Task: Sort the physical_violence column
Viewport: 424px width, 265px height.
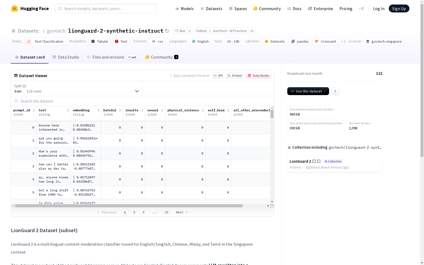Action: pyautogui.click(x=203, y=110)
